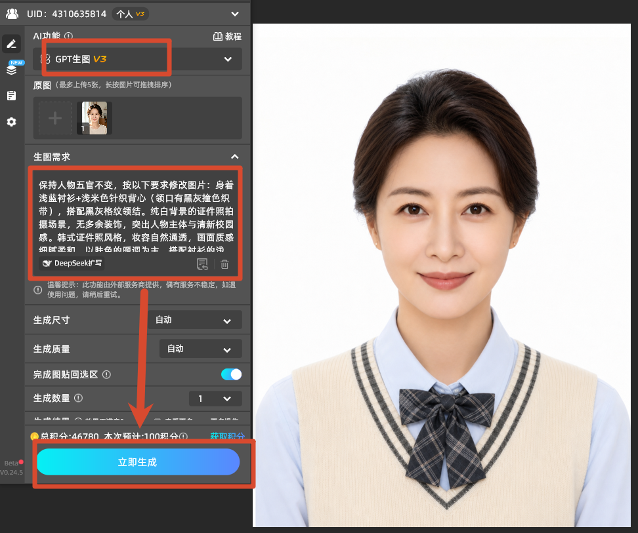Click the prompt template icon beside trash
Viewport: 638px width, 533px height.
(202, 264)
